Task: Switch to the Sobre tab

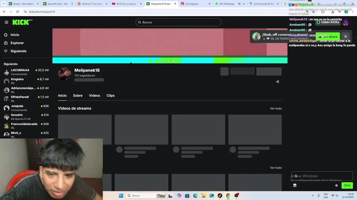Action: 78,96
